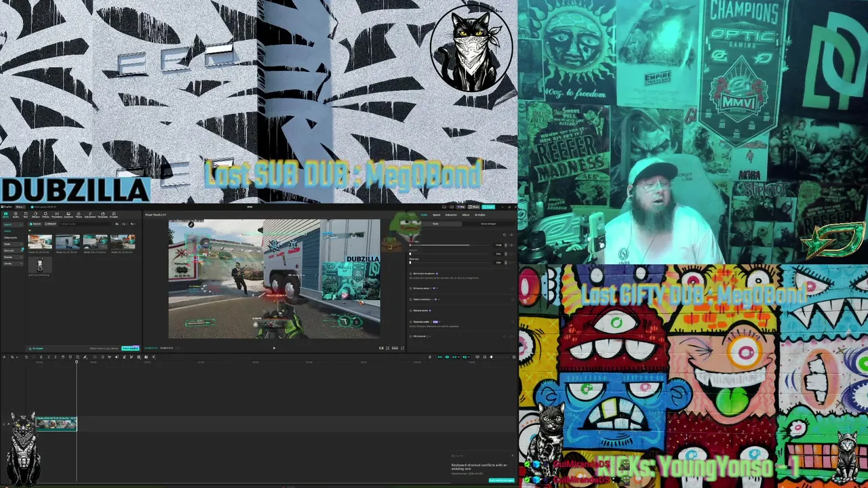Screen dimensions: 868x488
Task: Open the Audio library tab icon
Action: coord(16,215)
